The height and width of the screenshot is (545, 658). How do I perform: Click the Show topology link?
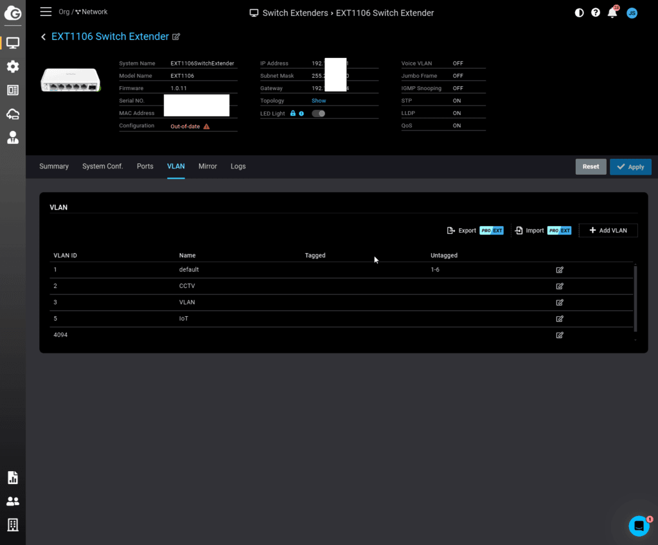319,101
